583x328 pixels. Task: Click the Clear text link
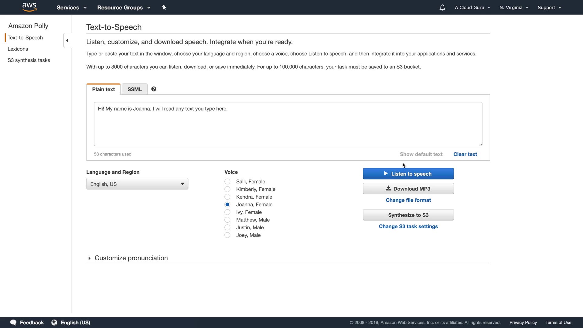465,154
